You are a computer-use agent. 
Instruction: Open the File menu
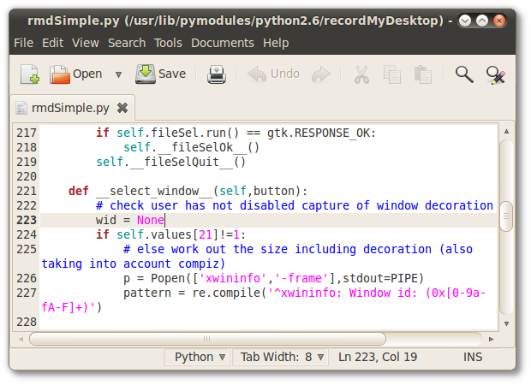point(24,43)
